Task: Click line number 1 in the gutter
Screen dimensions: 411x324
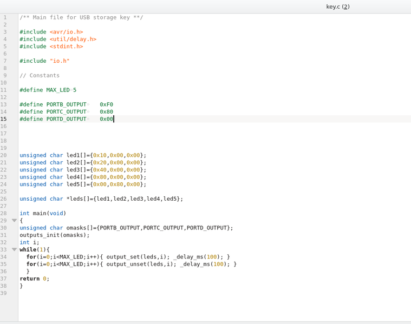Action: click(5, 17)
